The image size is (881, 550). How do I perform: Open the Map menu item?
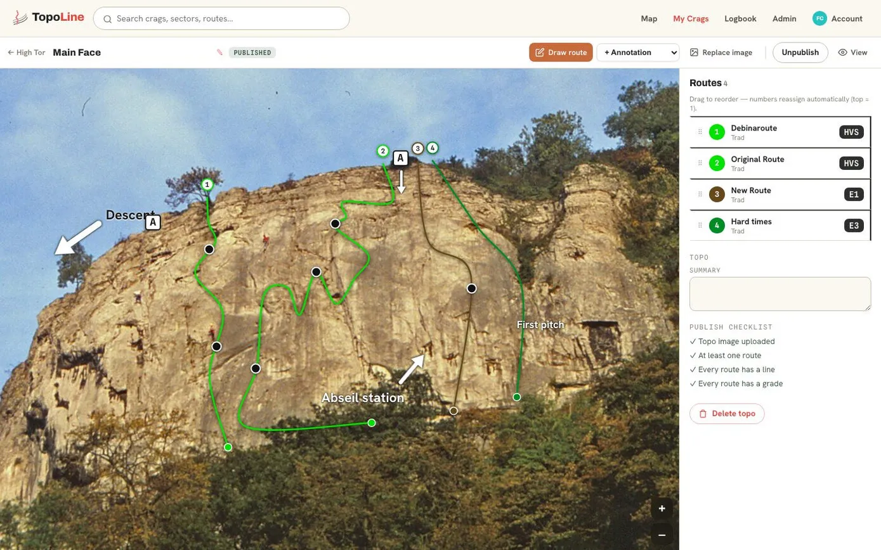click(649, 18)
